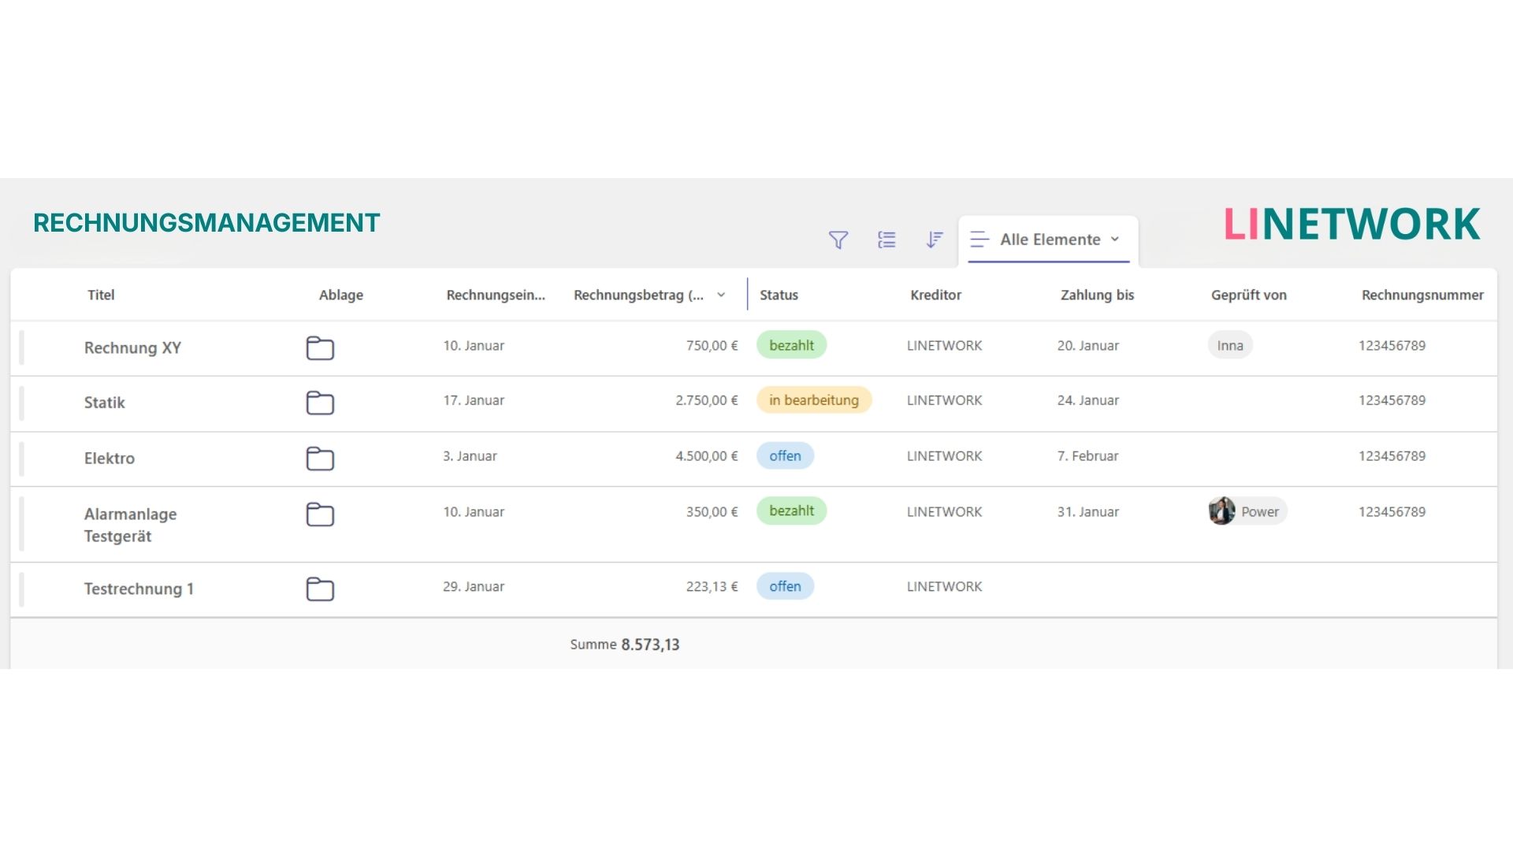Open folder icon for Rechnung XY
Image resolution: width=1513 pixels, height=851 pixels.
pyautogui.click(x=320, y=348)
